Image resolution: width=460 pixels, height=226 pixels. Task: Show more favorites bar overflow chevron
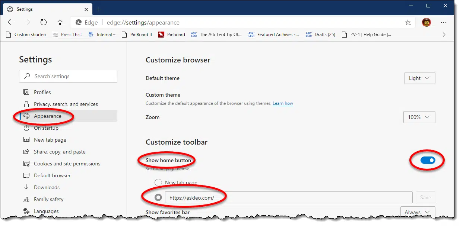(444, 35)
